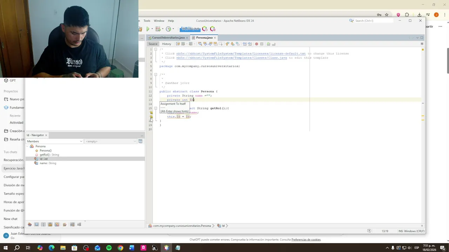Open the Debug Project dropdown arrow
This screenshot has width=449, height=252.
[162, 29]
